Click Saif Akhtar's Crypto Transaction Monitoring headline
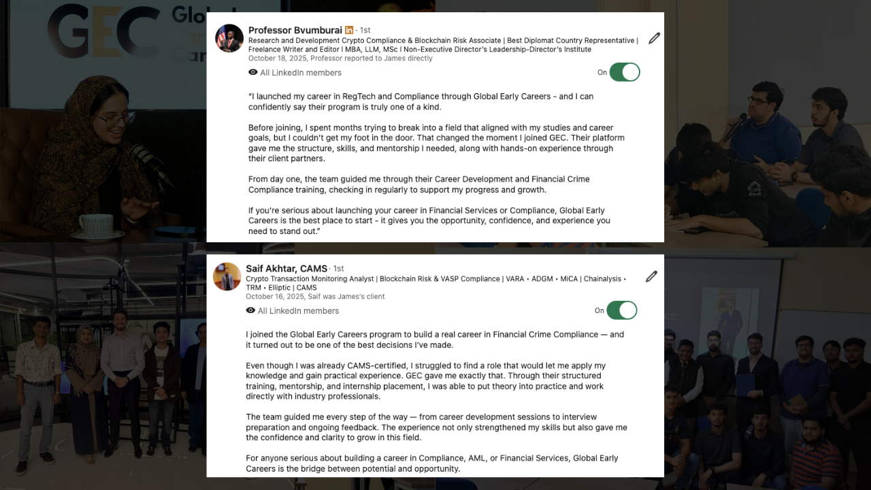871x490 pixels. 436,283
